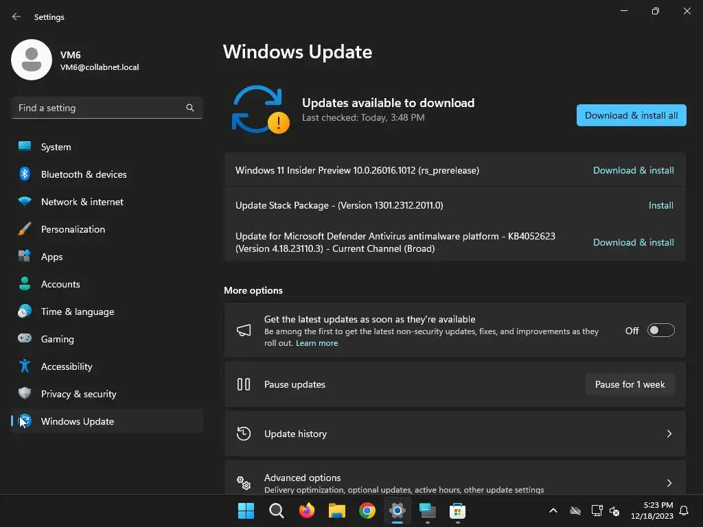Open Bluetooth & devices settings category
The height and width of the screenshot is (527, 703).
107,174
